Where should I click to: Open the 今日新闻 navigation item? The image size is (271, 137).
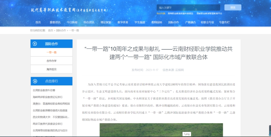(x=72, y=22)
